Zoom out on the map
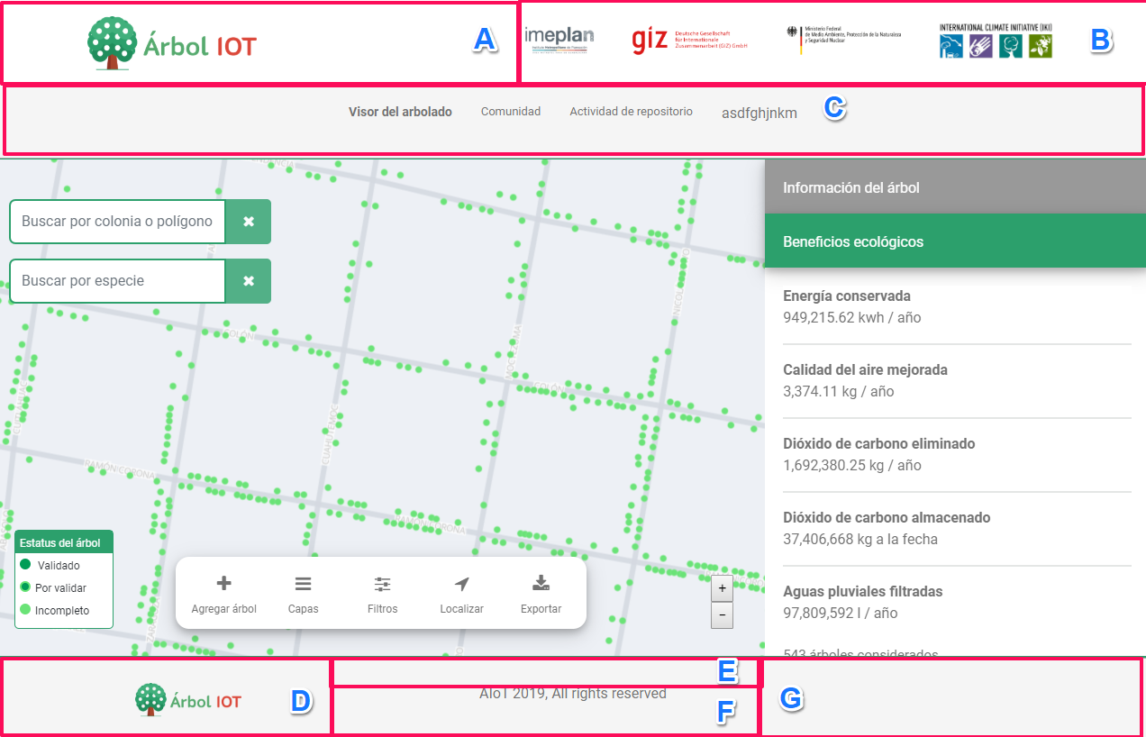1146x737 pixels. (x=722, y=616)
